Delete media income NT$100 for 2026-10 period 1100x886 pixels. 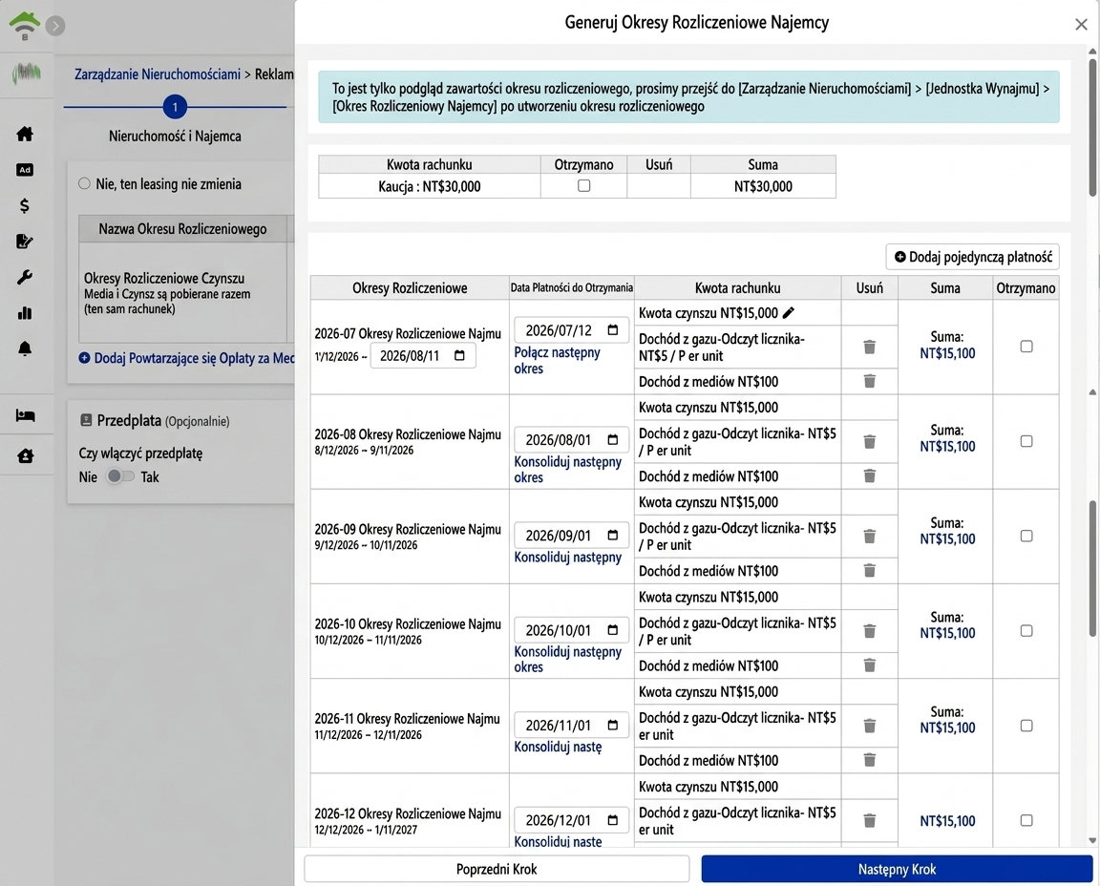tap(869, 665)
